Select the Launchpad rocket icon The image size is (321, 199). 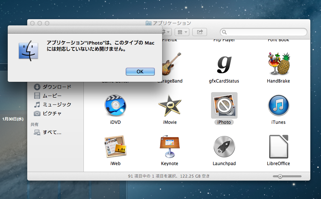[224, 147]
